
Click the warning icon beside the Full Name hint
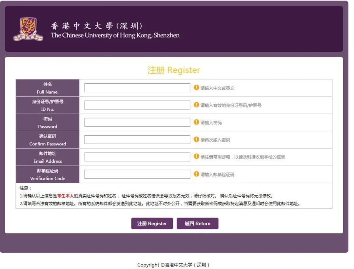point(196,87)
